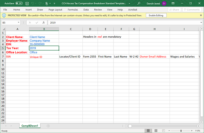
Task: Open the Page Layout ribbon tab
Action: pyautogui.click(x=55, y=10)
